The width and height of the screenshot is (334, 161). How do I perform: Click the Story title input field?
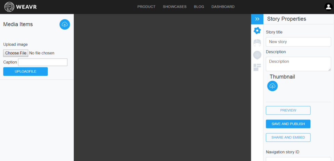299,42
